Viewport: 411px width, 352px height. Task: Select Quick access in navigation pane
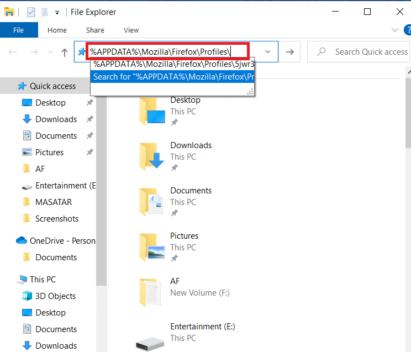(52, 86)
